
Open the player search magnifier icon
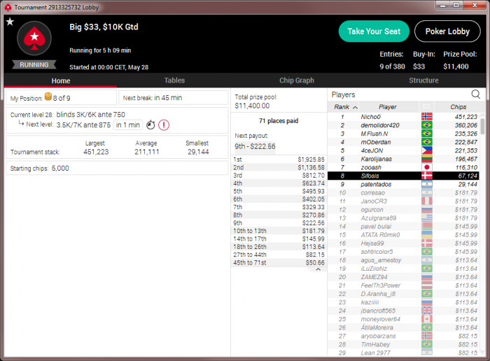(x=475, y=94)
